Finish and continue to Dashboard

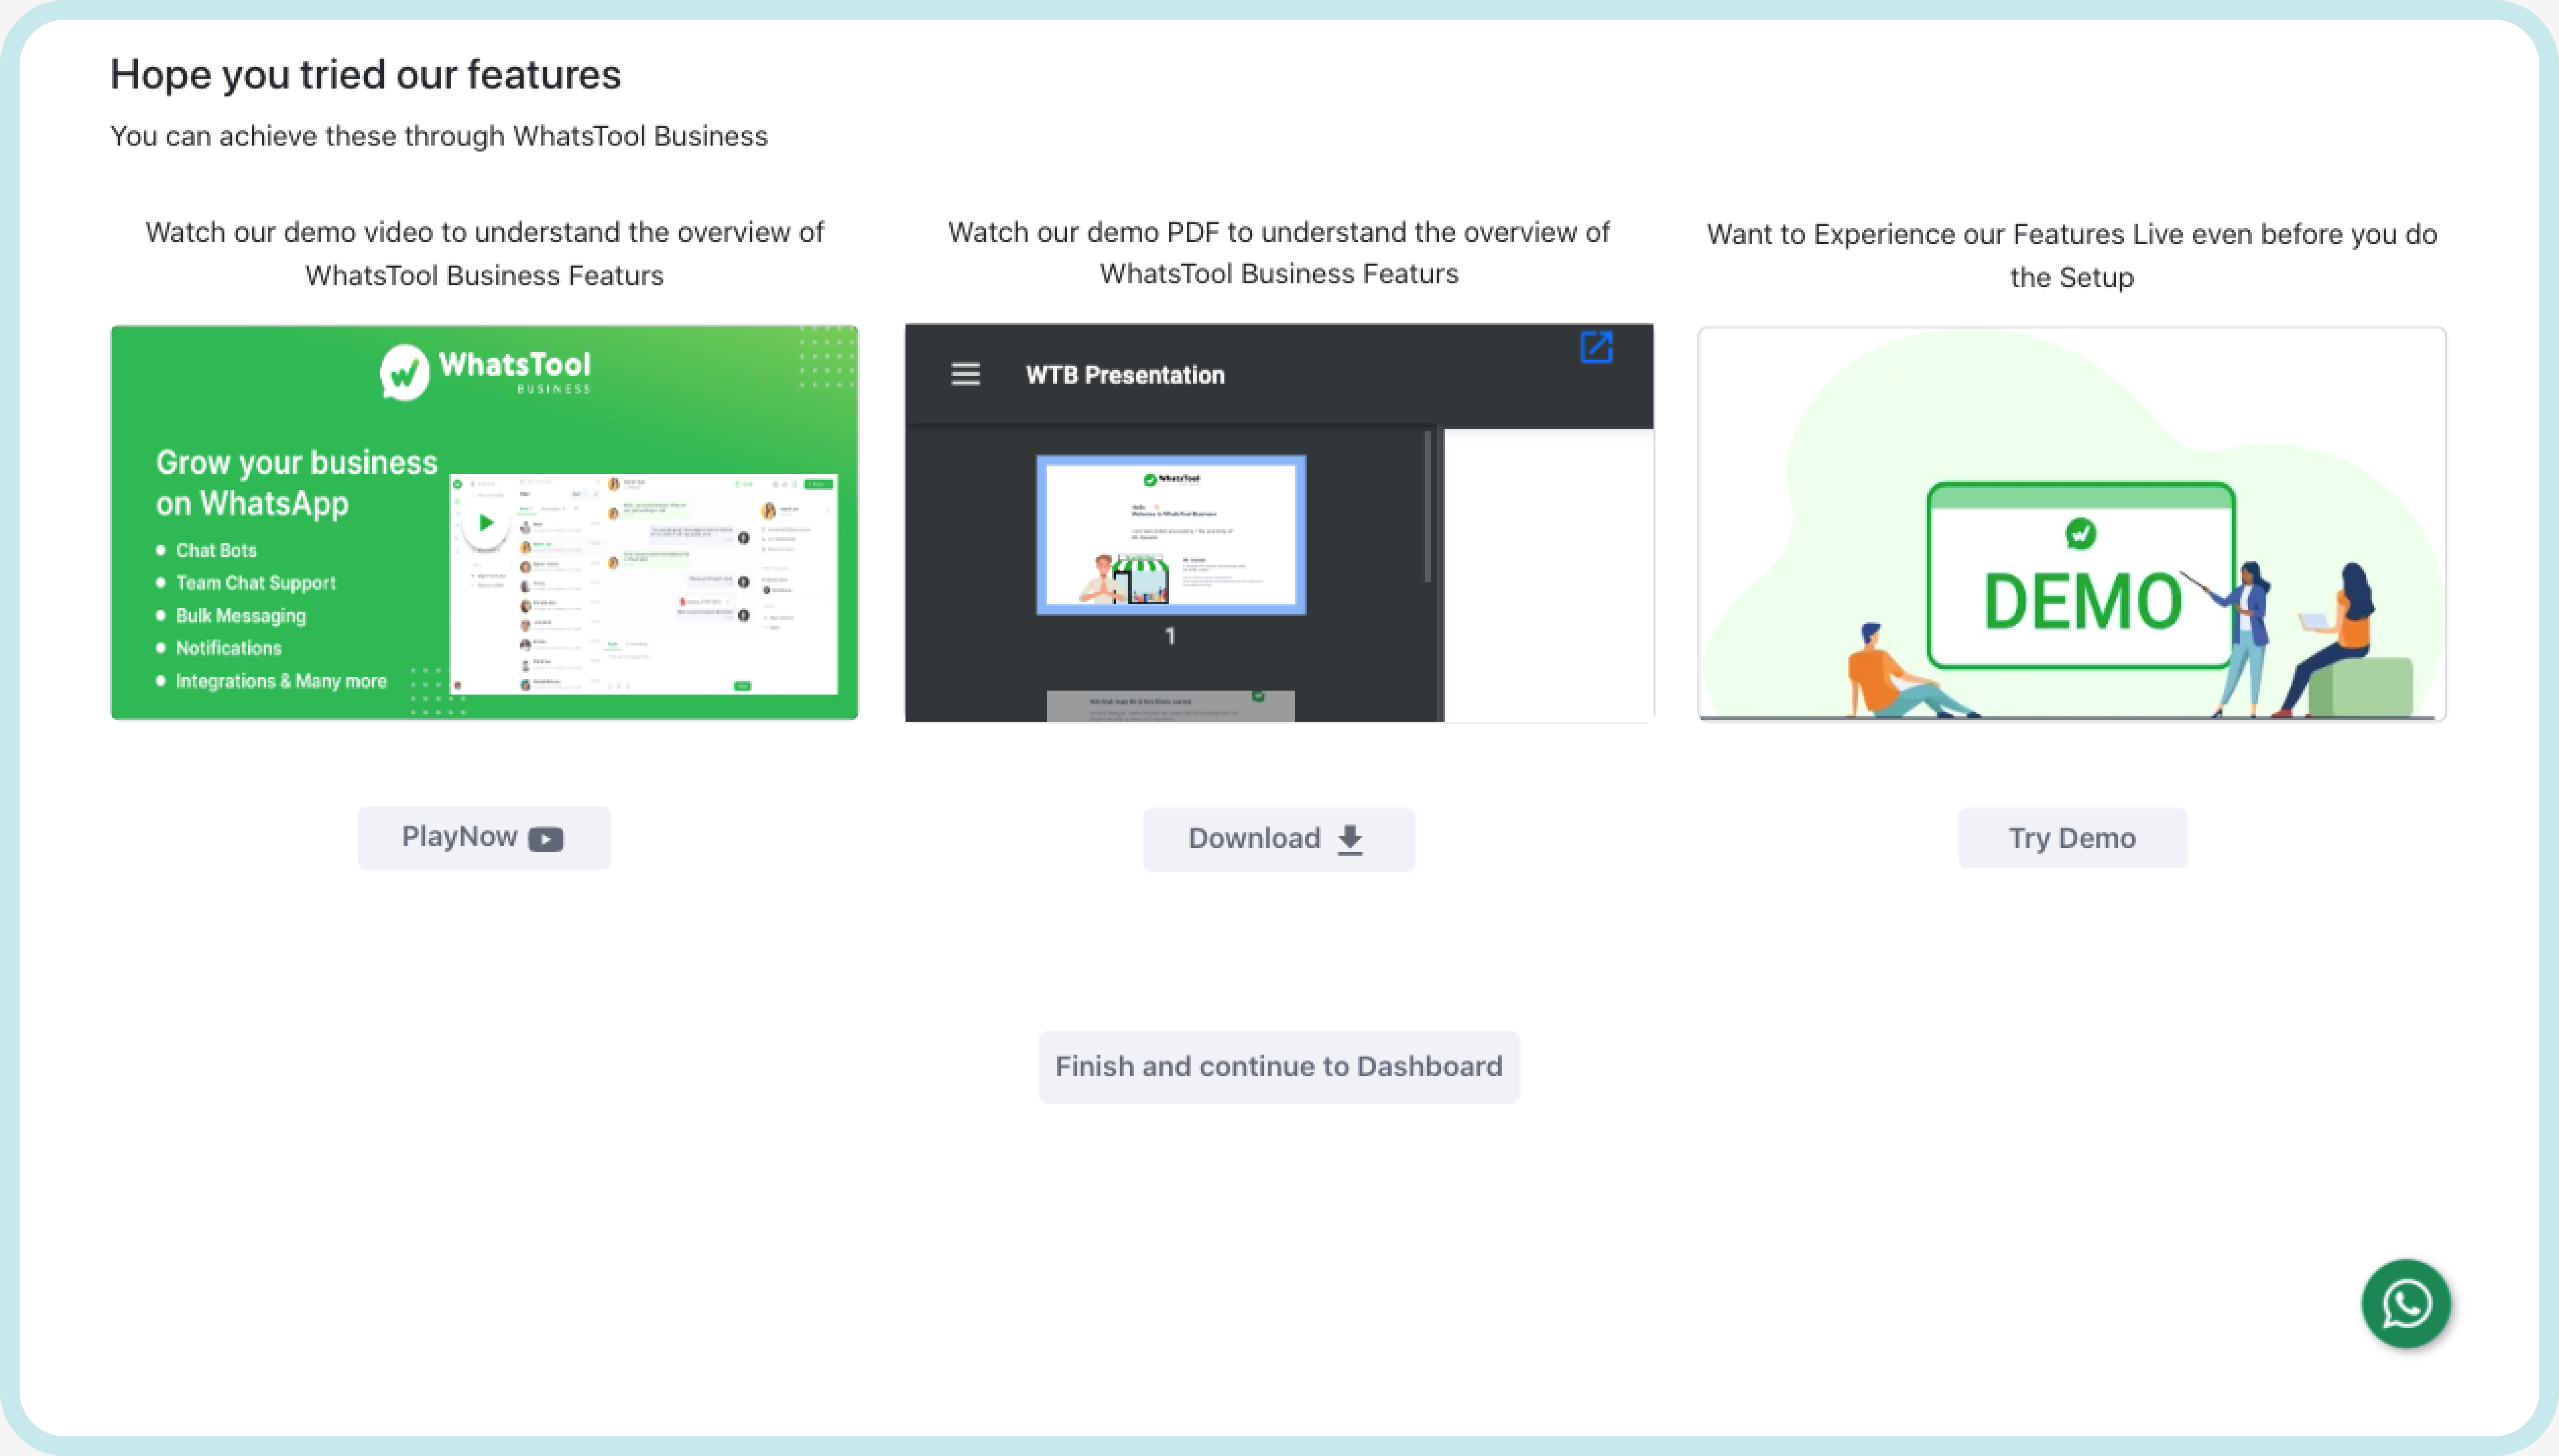(x=1279, y=1067)
